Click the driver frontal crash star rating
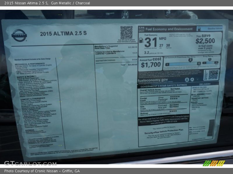The height and width of the screenshot is (174, 233). click(x=175, y=97)
